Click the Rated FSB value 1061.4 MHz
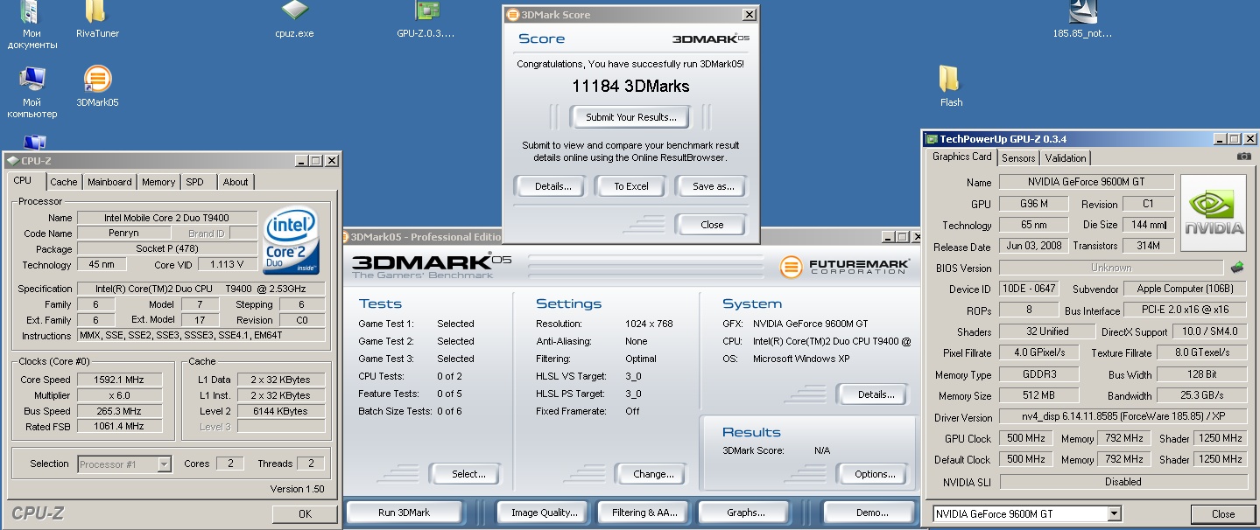The height and width of the screenshot is (530, 1260). click(120, 427)
